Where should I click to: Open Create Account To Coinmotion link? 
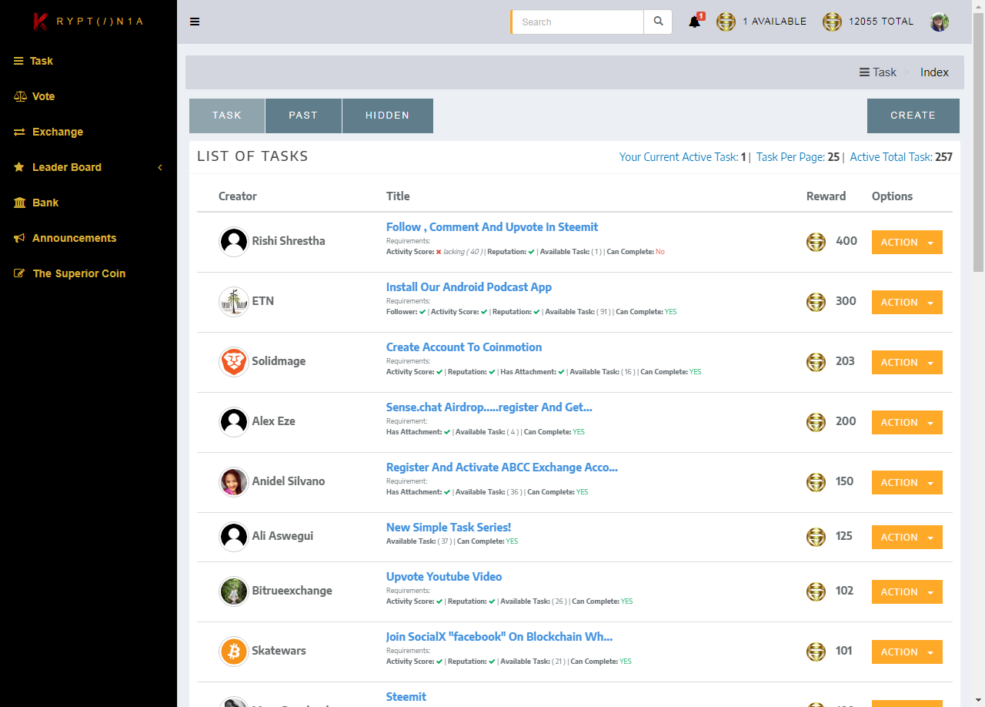(x=464, y=347)
